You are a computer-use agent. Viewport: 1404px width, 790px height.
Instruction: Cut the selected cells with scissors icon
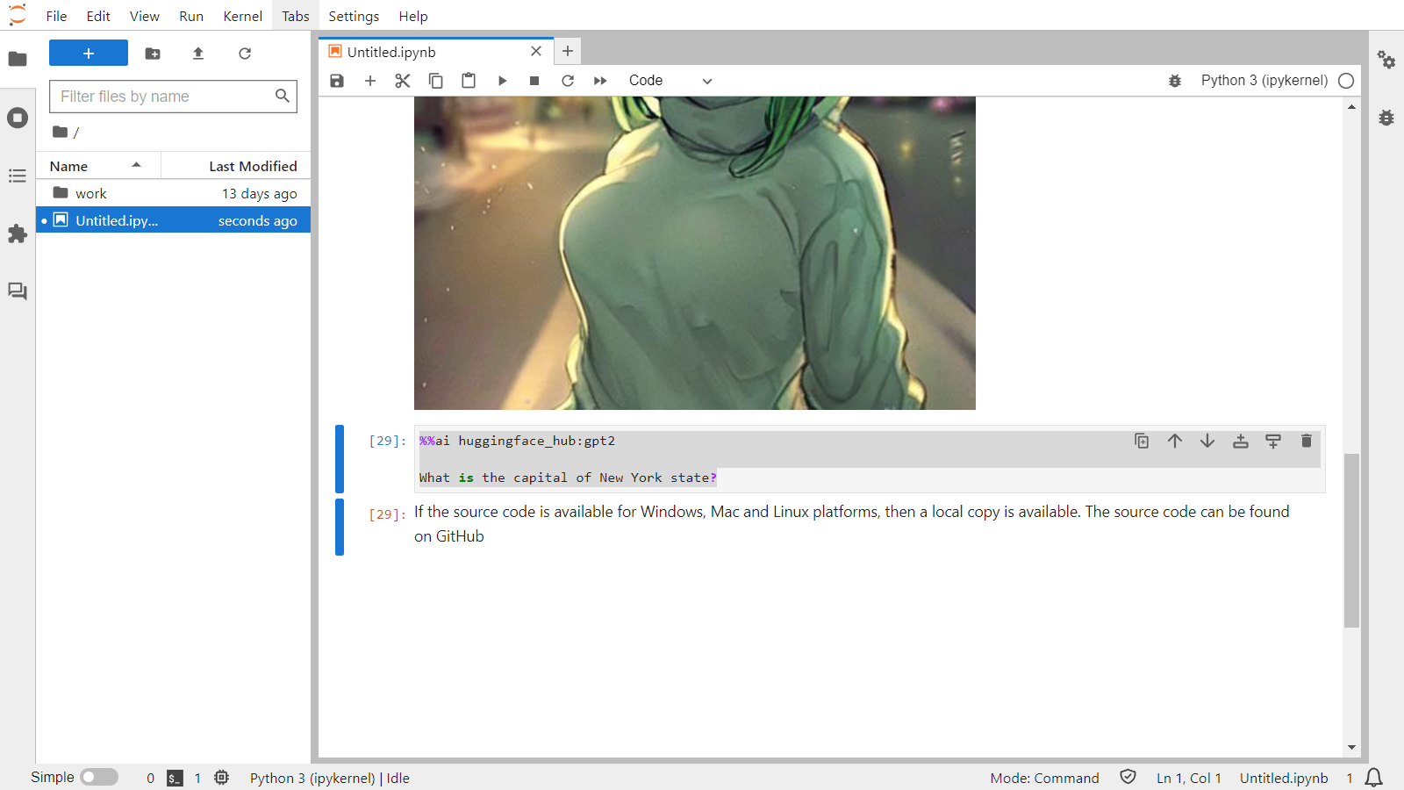point(402,80)
